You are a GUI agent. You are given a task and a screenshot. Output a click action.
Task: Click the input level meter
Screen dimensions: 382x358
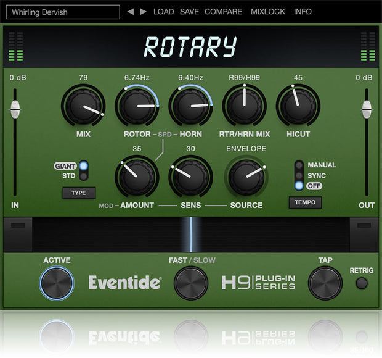pyautogui.click(x=16, y=46)
